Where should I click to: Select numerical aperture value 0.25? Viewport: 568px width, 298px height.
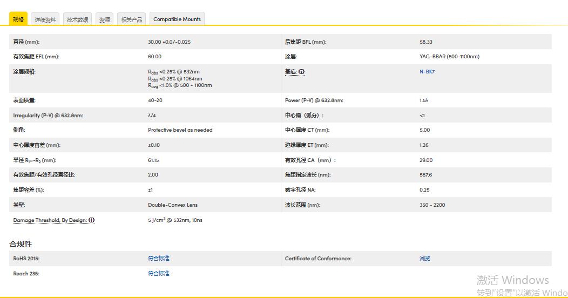click(x=424, y=190)
